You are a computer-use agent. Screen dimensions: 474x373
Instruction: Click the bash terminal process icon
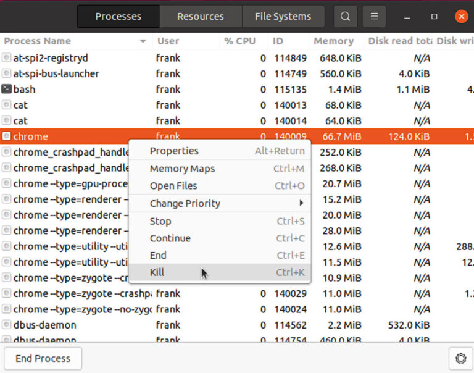click(7, 90)
